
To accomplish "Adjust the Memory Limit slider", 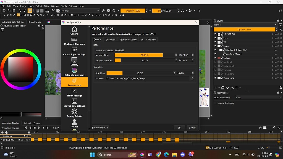I will [x=145, y=55].
